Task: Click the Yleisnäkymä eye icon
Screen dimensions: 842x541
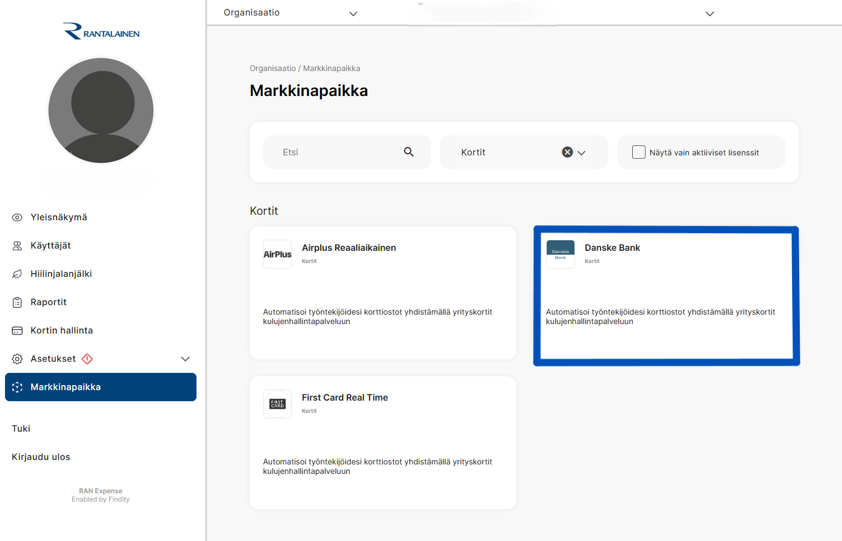Action: pos(17,218)
